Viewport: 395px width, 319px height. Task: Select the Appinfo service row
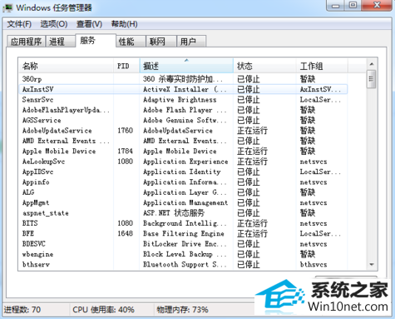click(x=183, y=182)
